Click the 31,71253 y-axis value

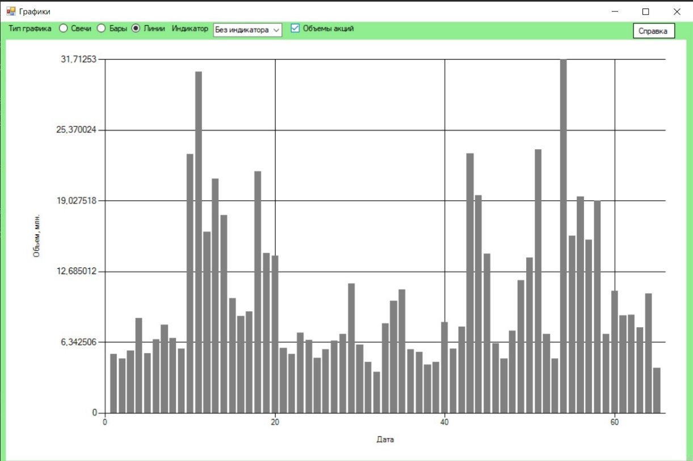[x=78, y=59]
